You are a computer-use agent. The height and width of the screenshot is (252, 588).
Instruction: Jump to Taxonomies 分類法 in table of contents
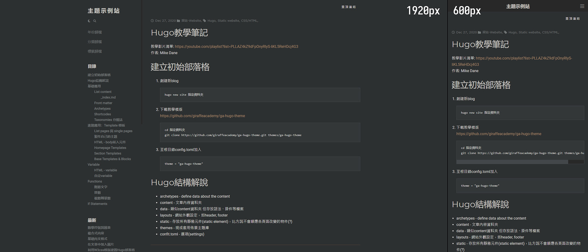click(x=108, y=120)
